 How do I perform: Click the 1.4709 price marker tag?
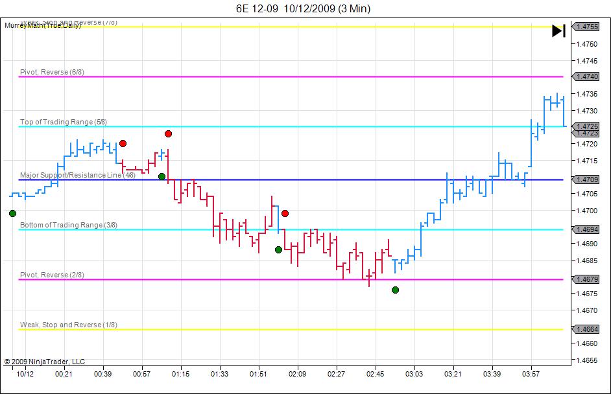coord(586,180)
